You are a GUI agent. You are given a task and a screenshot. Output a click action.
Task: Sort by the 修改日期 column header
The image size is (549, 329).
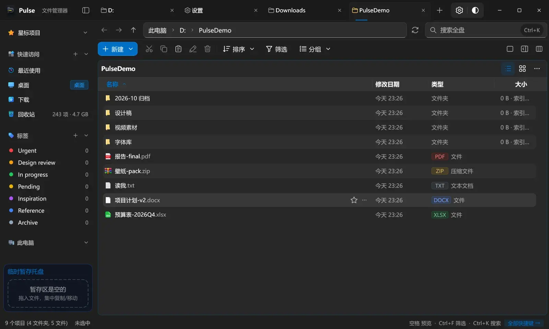click(x=387, y=84)
